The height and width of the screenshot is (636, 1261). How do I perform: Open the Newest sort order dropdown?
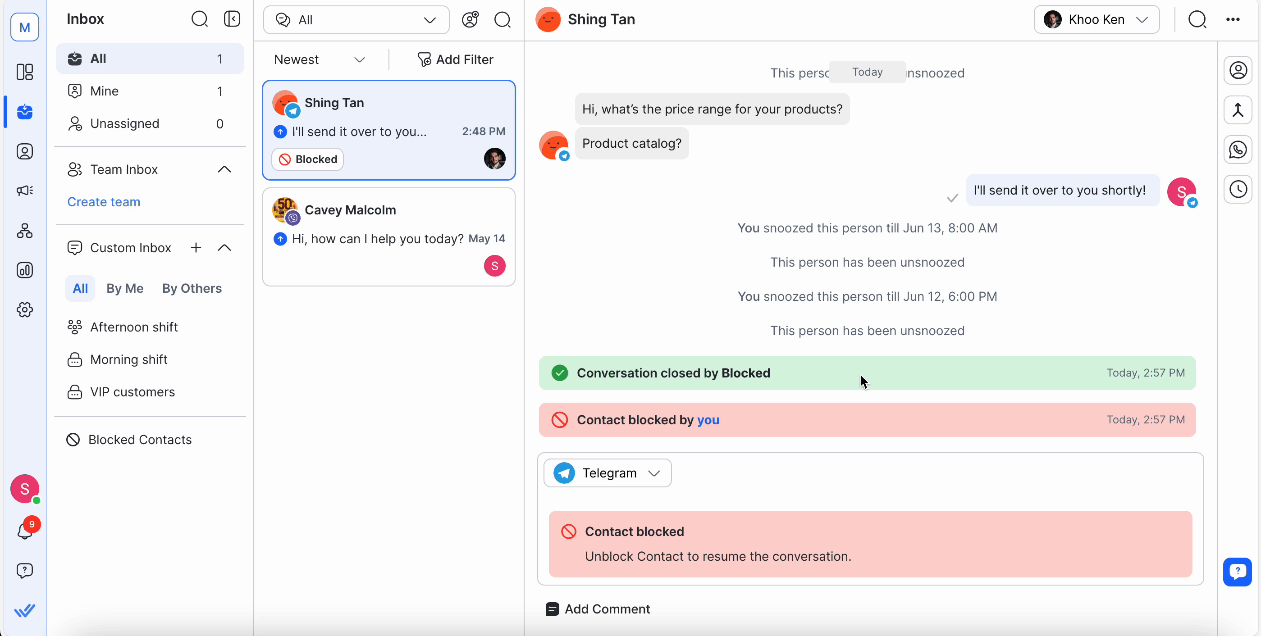(319, 59)
